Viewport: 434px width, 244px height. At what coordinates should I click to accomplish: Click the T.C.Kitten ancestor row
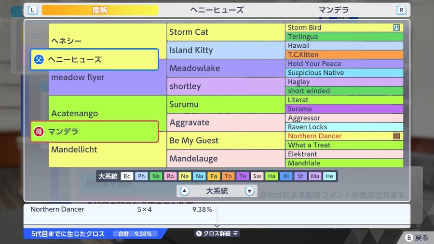[344, 54]
